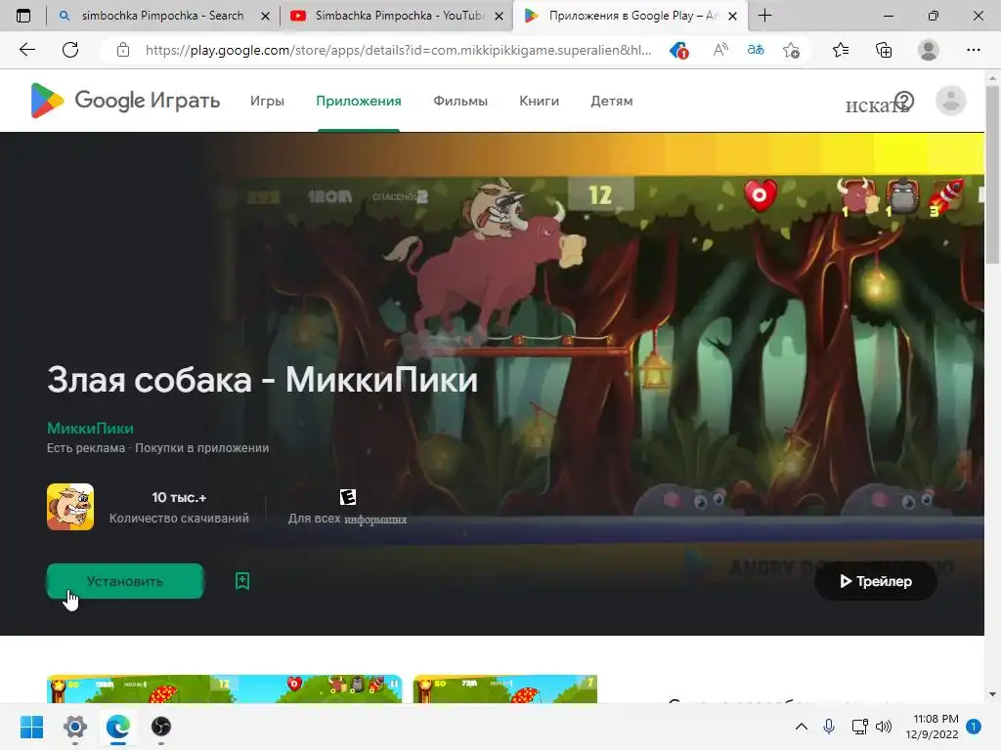Open the Windows Start menu
This screenshot has height=750, width=1001.
[32, 727]
